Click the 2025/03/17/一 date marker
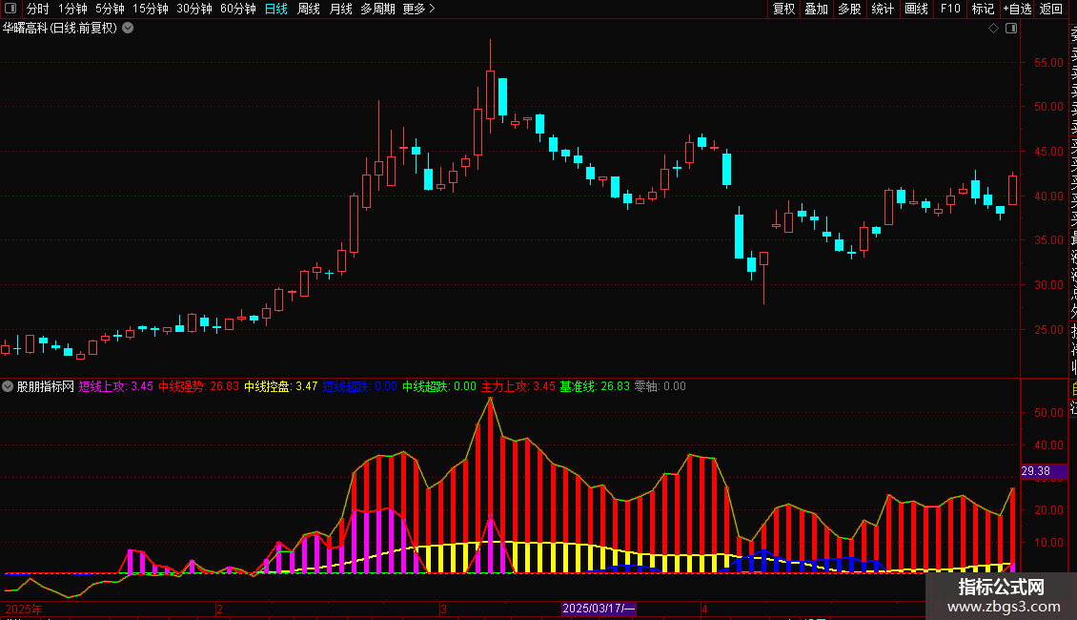Screen dimensions: 1077x620 click(x=599, y=609)
